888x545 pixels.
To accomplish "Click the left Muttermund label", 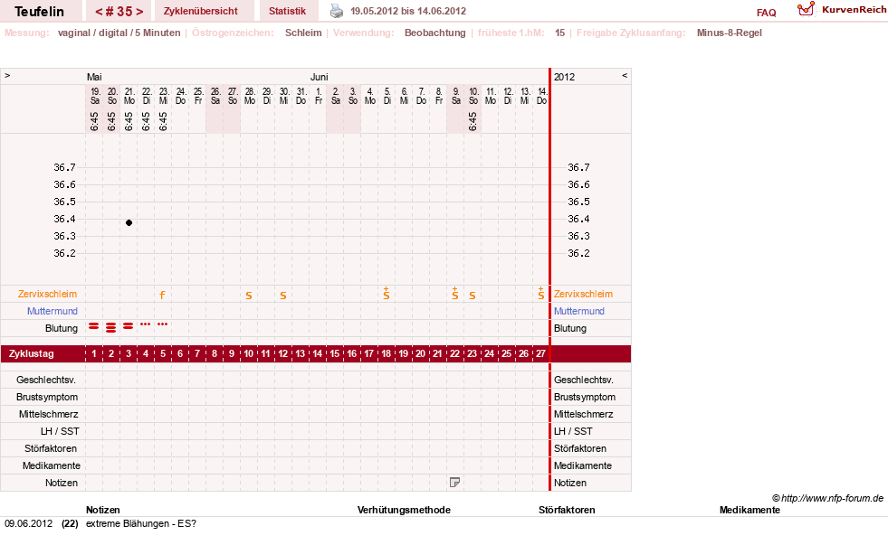I will (x=53, y=311).
